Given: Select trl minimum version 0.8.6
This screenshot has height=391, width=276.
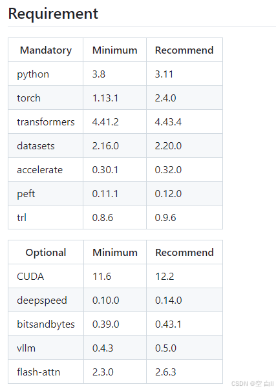Looking at the screenshot, I should click(103, 218).
